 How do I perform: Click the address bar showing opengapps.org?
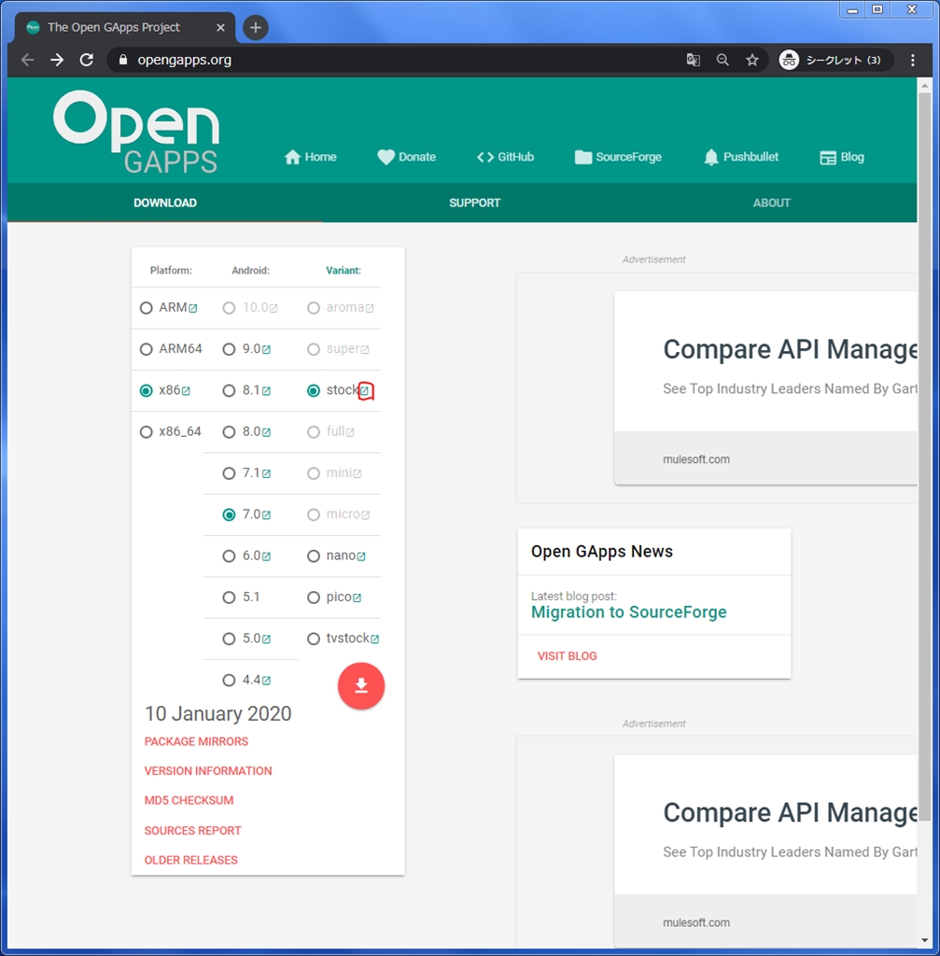tap(390, 60)
